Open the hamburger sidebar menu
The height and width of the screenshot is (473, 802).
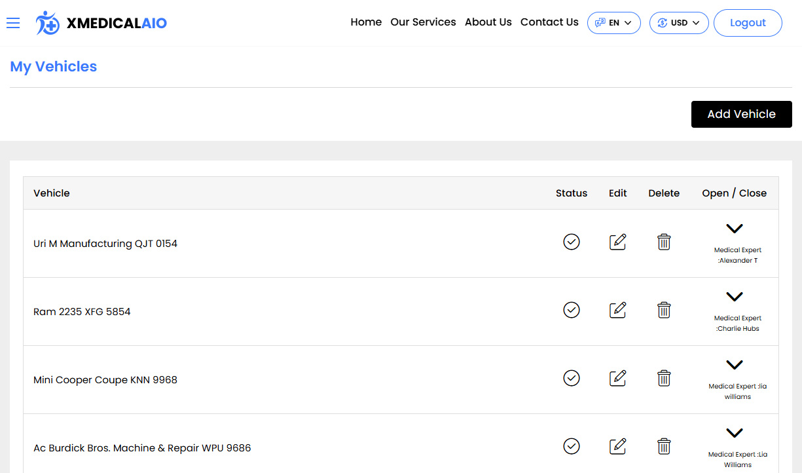[13, 23]
